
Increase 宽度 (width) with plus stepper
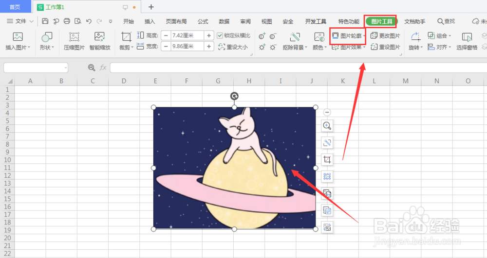(x=209, y=47)
